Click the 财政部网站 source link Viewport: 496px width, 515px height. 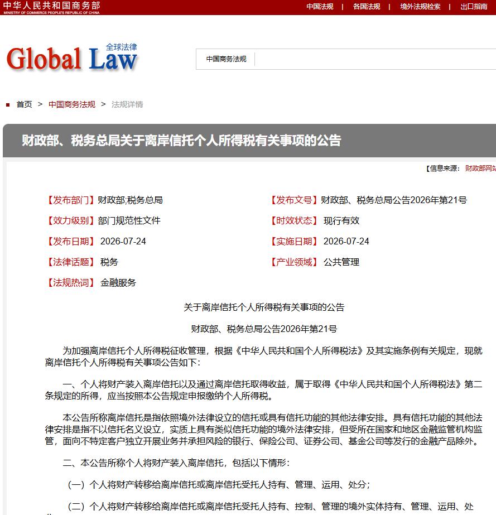pos(480,169)
